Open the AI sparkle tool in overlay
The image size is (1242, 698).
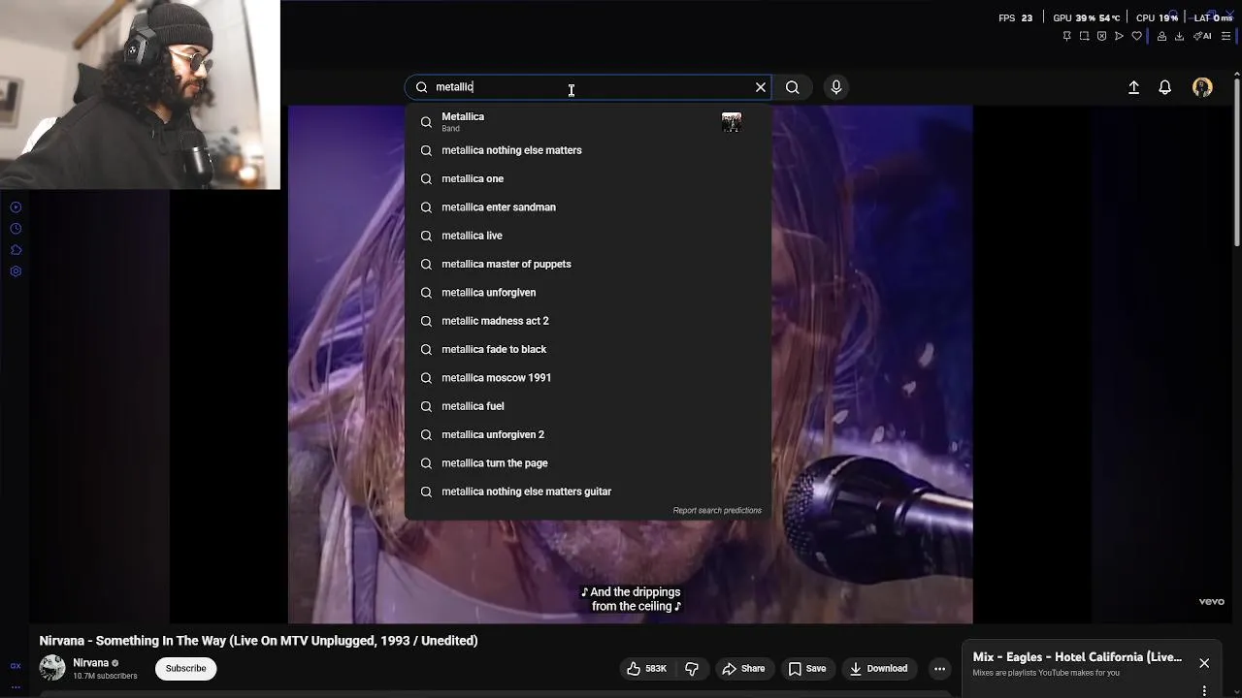[1202, 36]
